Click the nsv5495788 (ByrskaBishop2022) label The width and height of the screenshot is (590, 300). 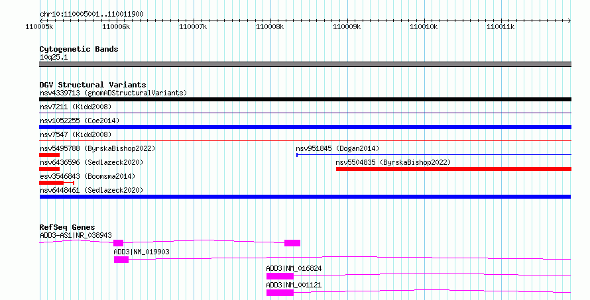(97, 148)
